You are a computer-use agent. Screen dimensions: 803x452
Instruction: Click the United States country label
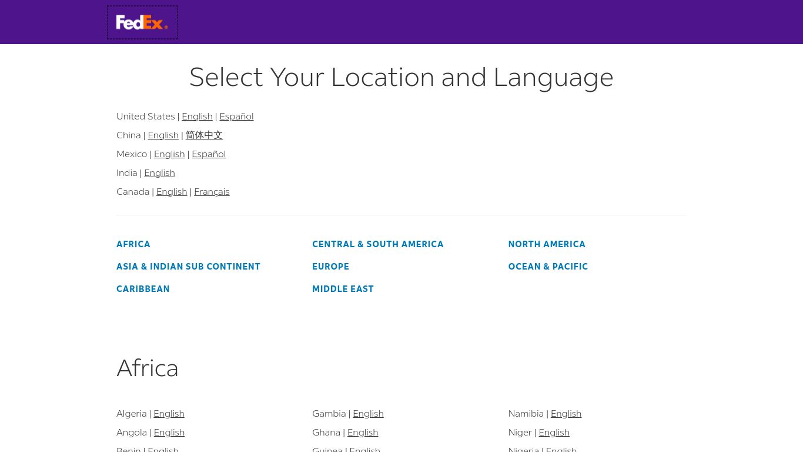point(146,117)
